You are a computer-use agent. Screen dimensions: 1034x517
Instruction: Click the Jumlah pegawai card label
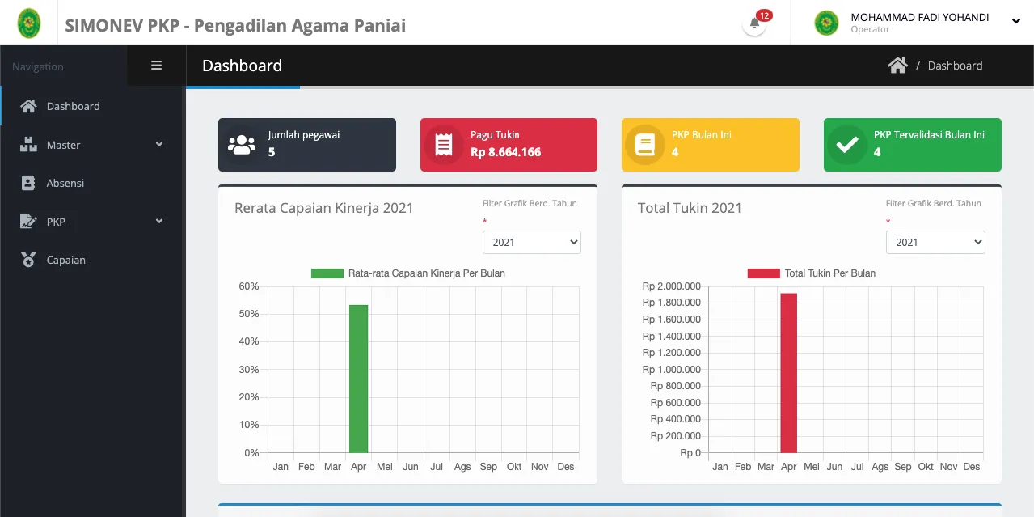click(x=304, y=135)
